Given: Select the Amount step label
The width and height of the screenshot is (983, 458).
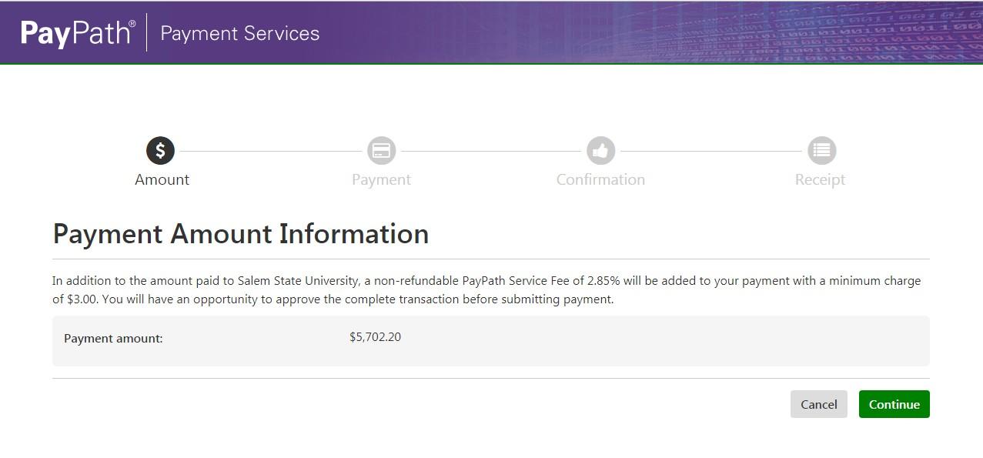Looking at the screenshot, I should tap(162, 179).
